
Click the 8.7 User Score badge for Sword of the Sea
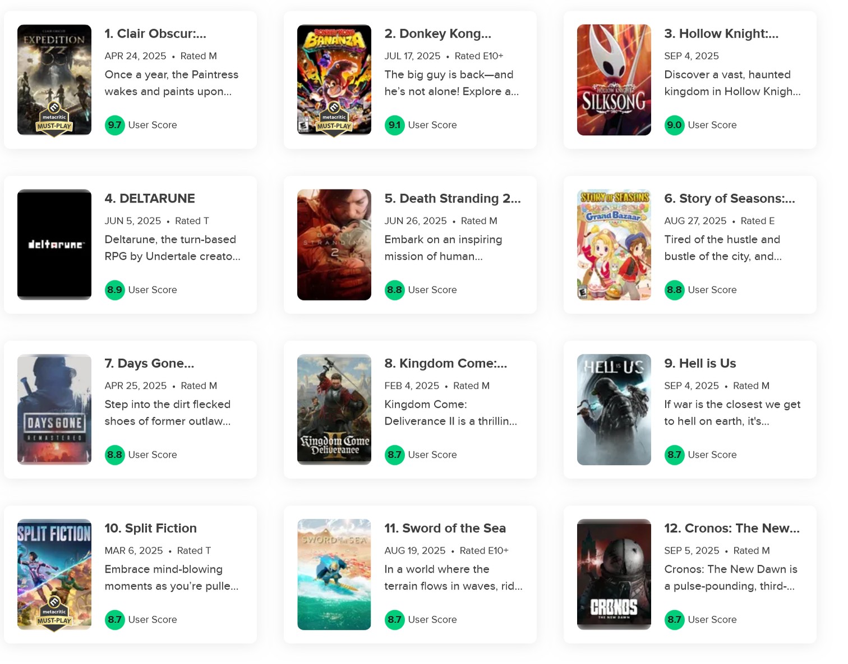394,620
